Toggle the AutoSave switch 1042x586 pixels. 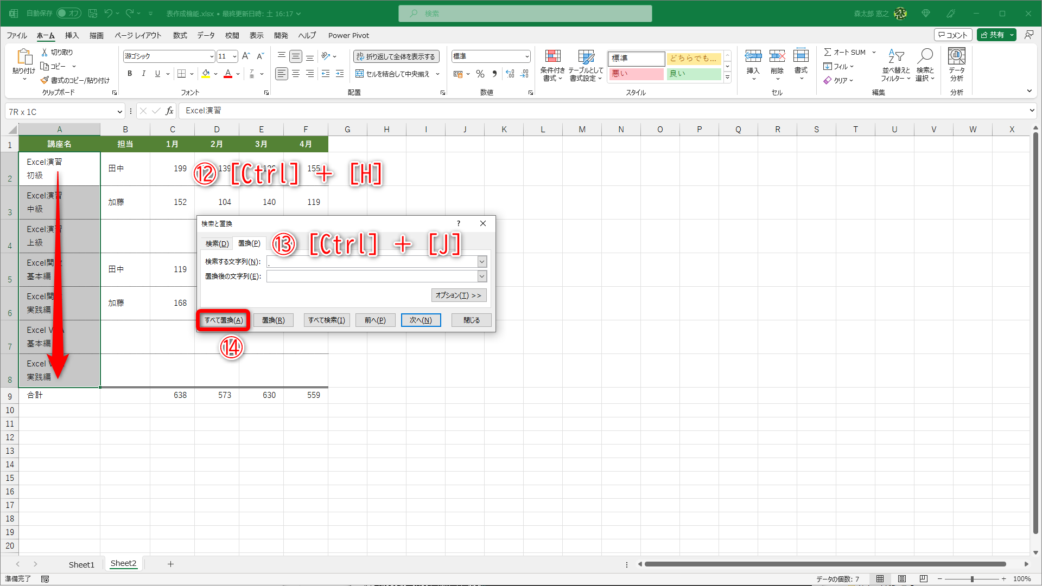coord(68,13)
